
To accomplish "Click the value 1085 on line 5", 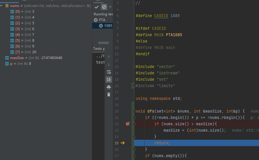I will click(175, 16).
